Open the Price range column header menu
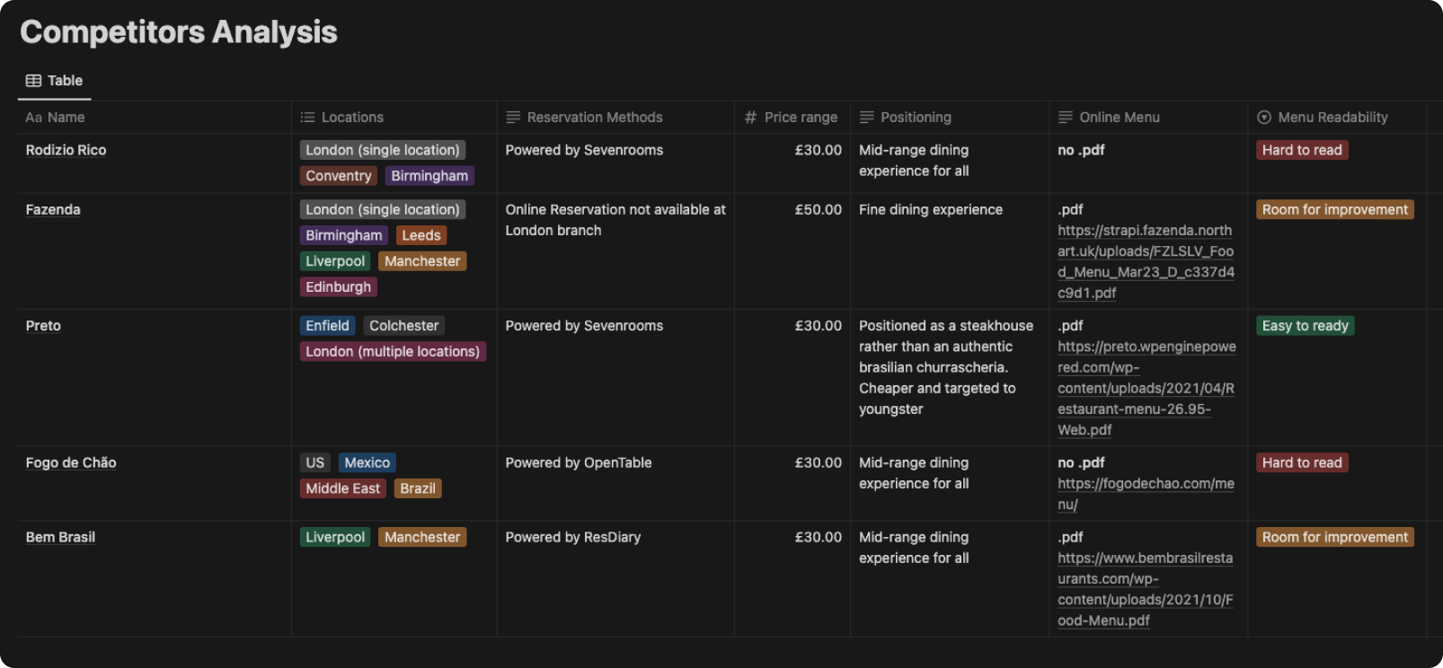This screenshot has width=1443, height=668. pyautogui.click(x=800, y=118)
